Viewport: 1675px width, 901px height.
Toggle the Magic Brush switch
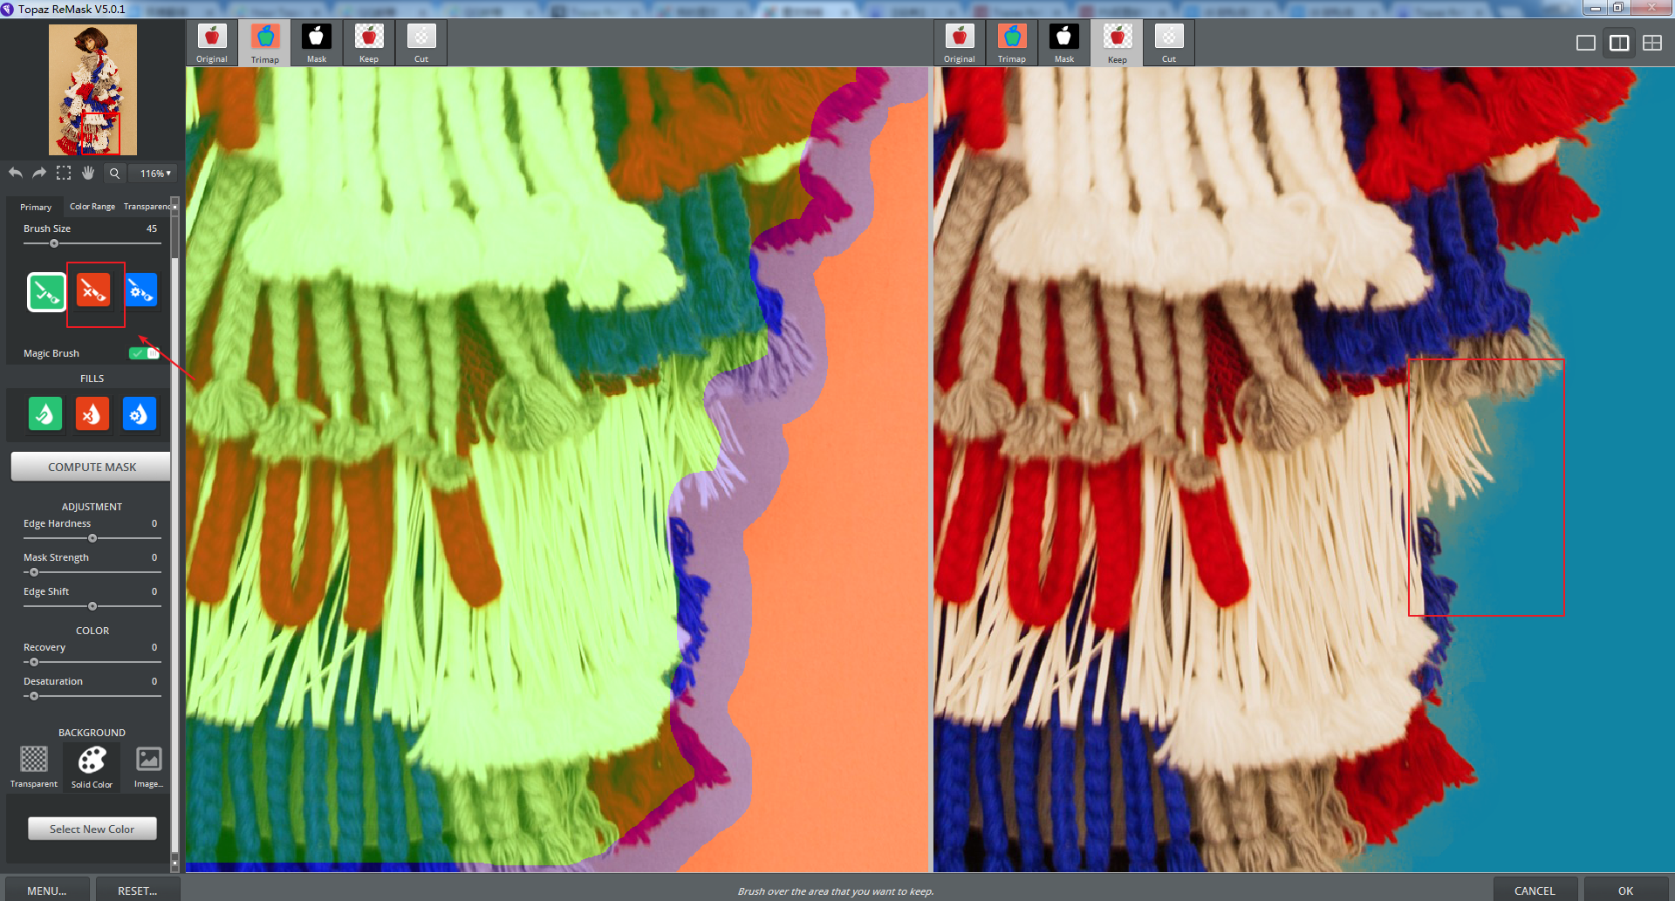pyautogui.click(x=144, y=353)
